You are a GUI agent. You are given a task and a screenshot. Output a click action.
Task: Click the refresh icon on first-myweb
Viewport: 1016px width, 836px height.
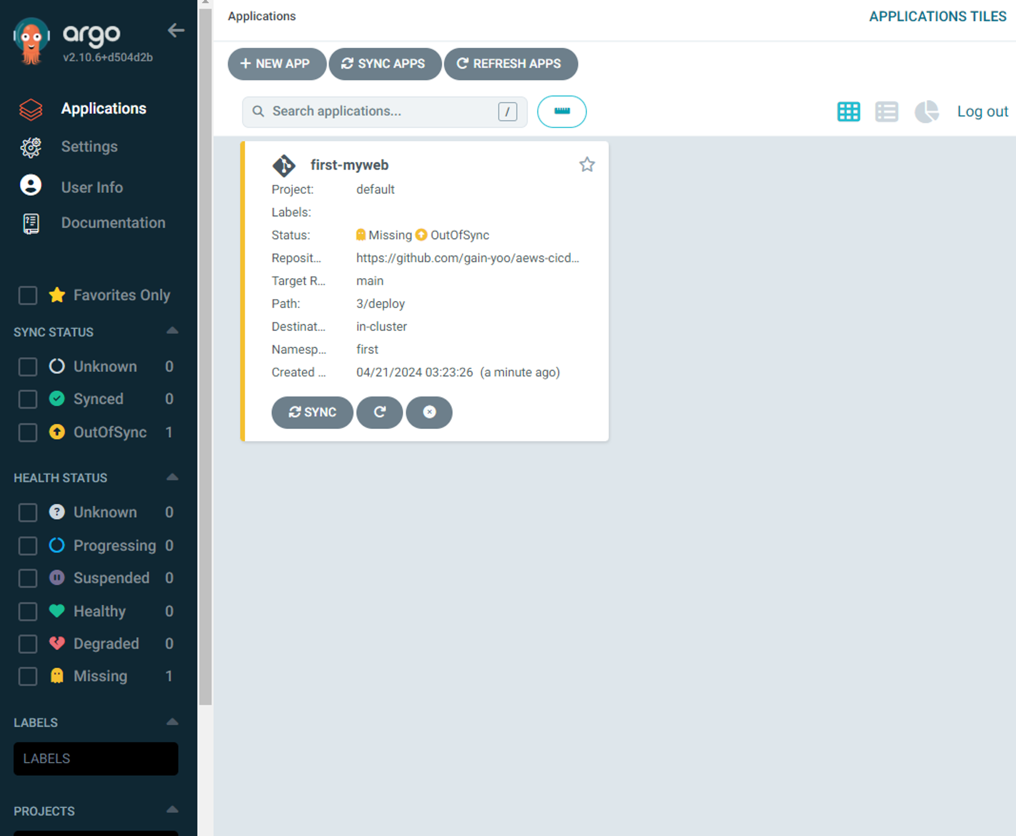(x=380, y=412)
